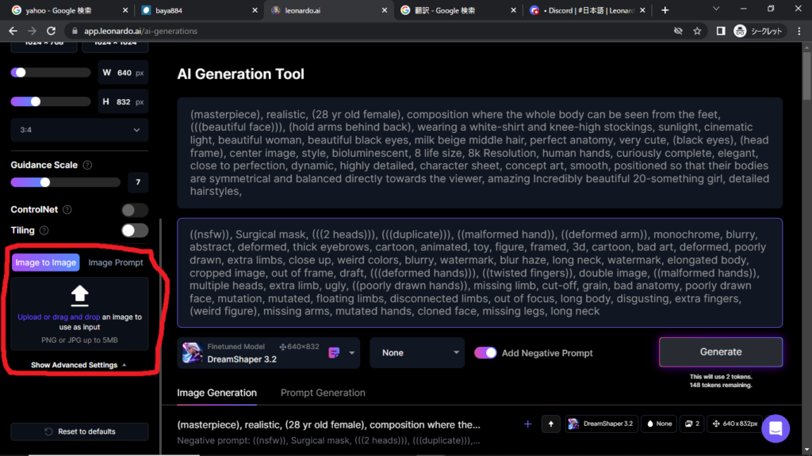Screen dimensions: 812x456
Task: Disable the Add Negative Prompt toggle
Action: (485, 353)
